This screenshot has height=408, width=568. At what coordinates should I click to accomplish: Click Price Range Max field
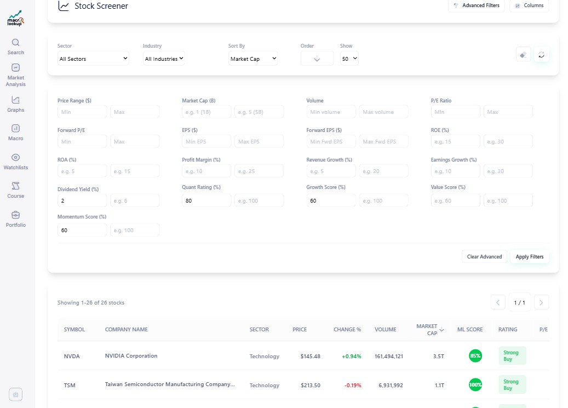point(135,112)
